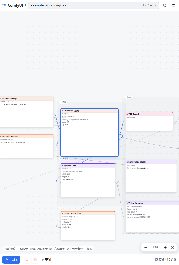Screen dimensions: 179x265
Task: Click the zoom out minus icon
Action: [145, 247]
